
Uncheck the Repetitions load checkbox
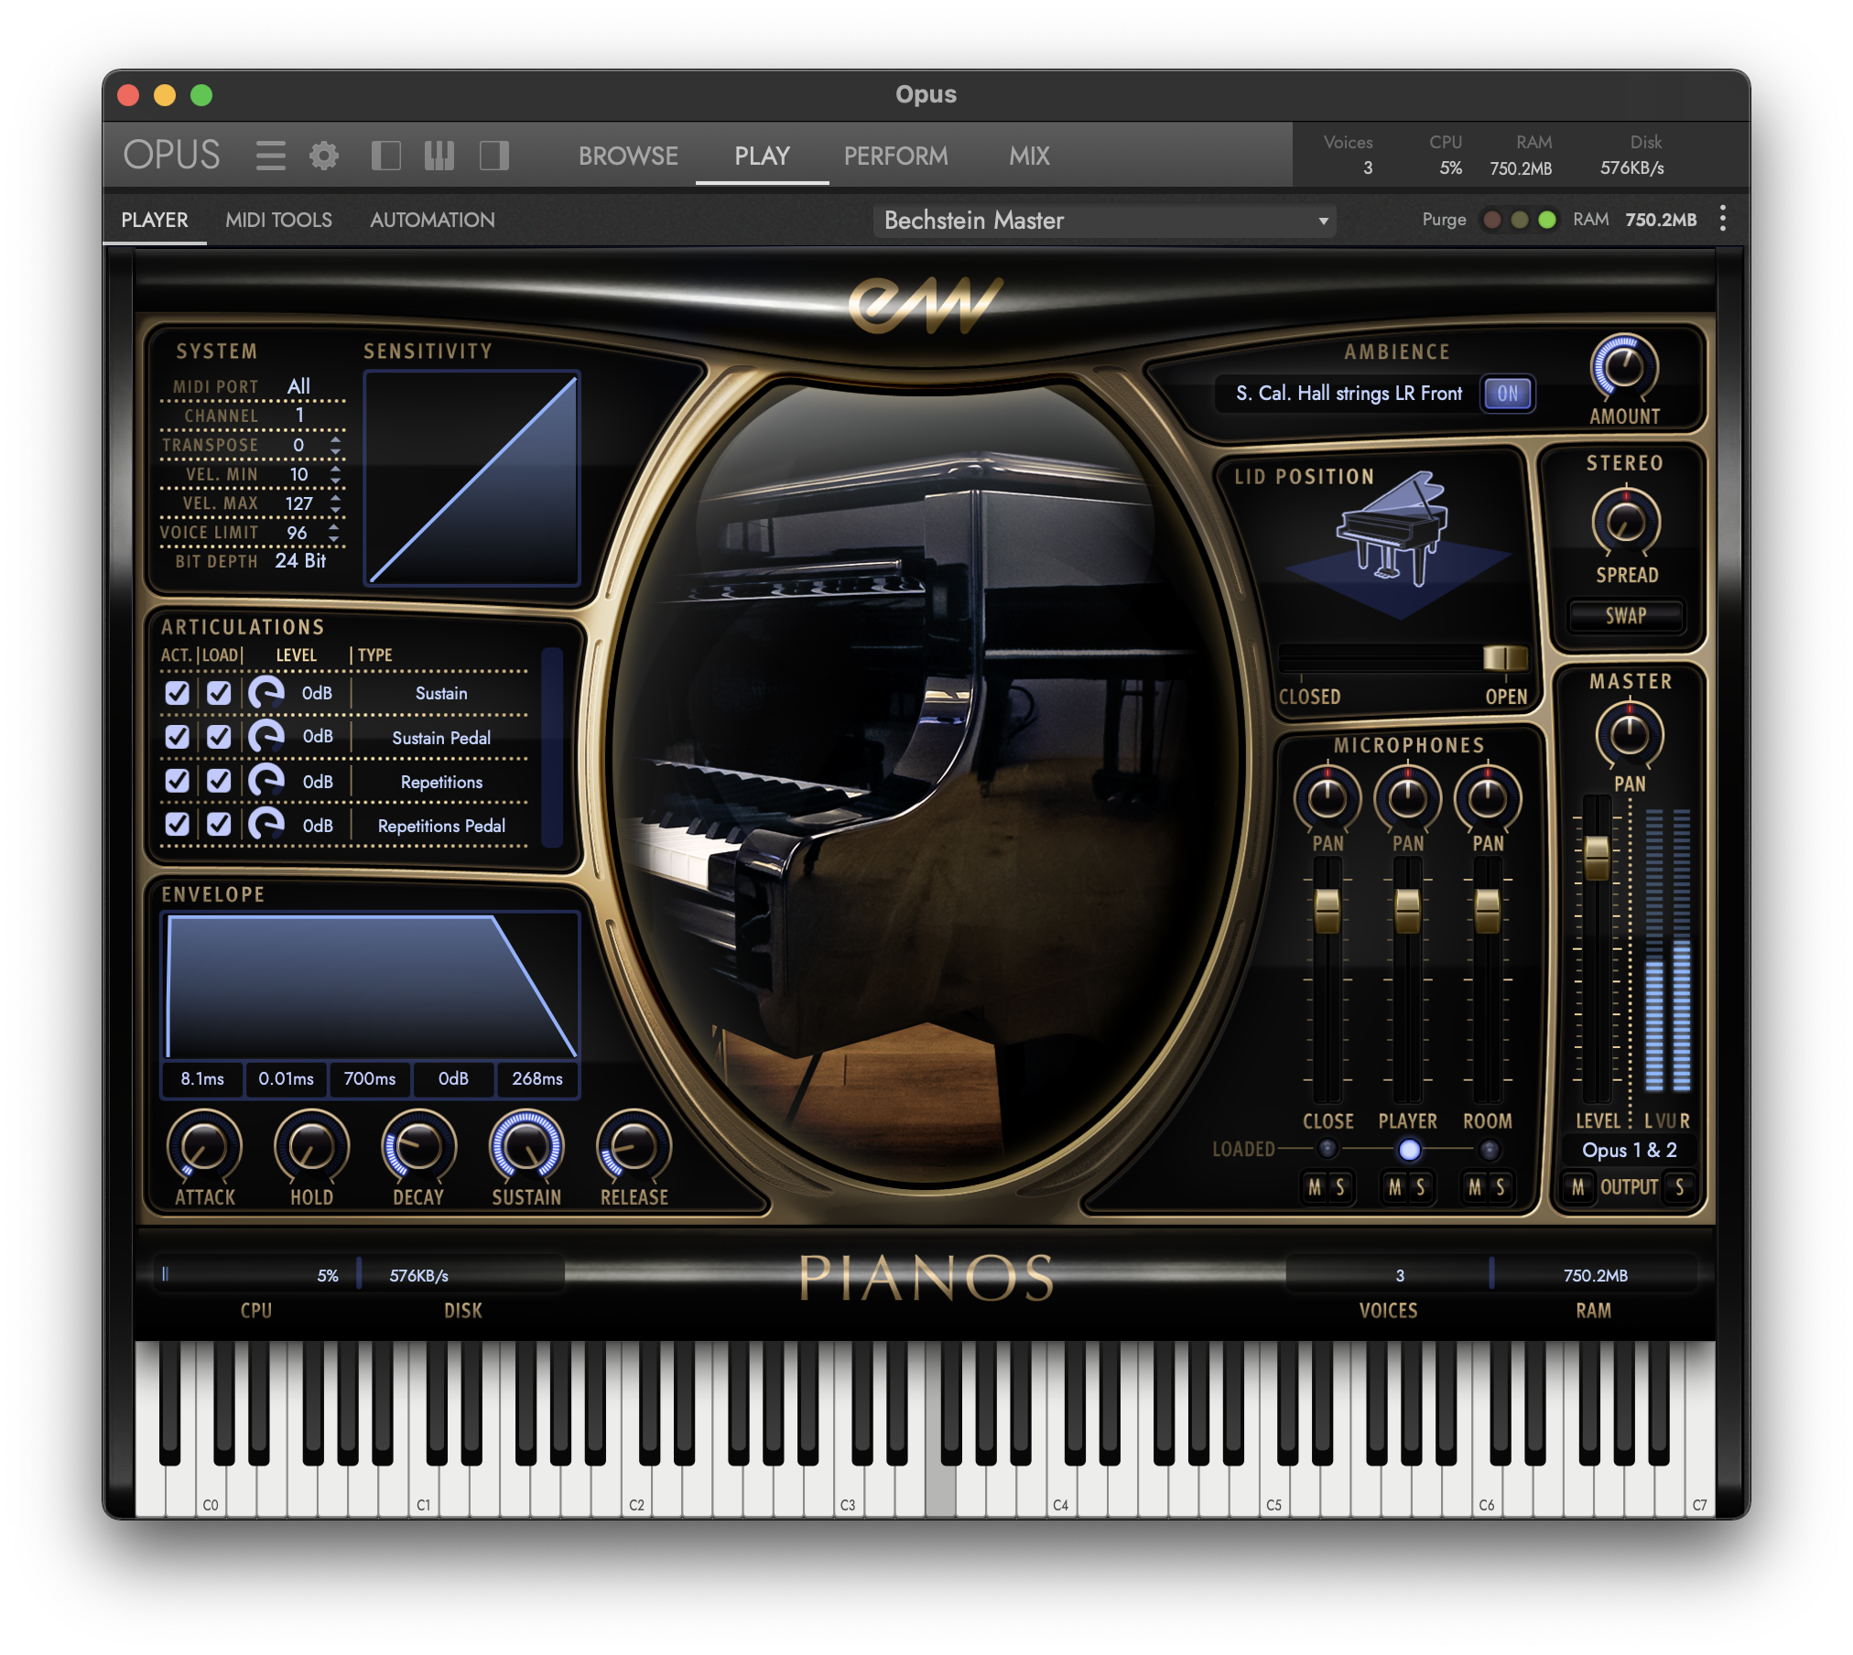217,781
